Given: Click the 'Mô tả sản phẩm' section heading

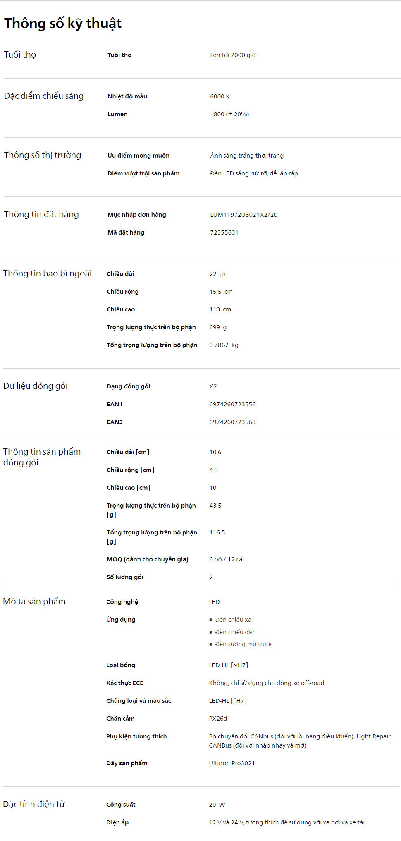Looking at the screenshot, I should tap(34, 601).
